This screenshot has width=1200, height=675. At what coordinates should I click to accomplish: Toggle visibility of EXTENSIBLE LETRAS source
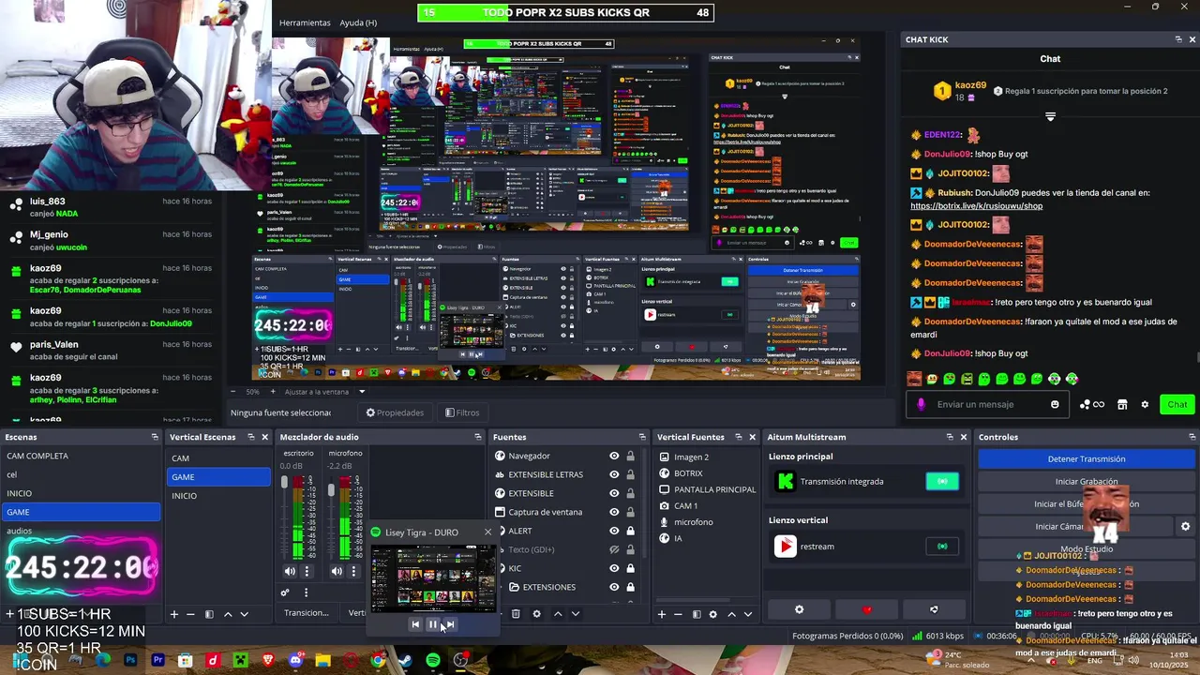click(x=614, y=474)
